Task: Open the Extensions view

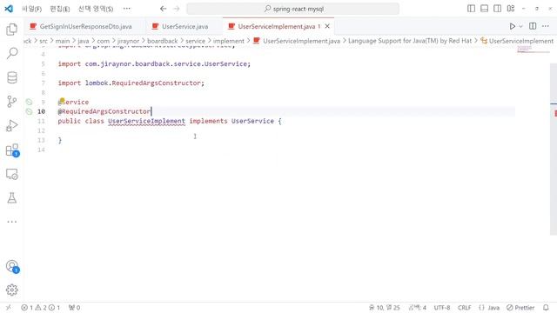Action: [11, 150]
